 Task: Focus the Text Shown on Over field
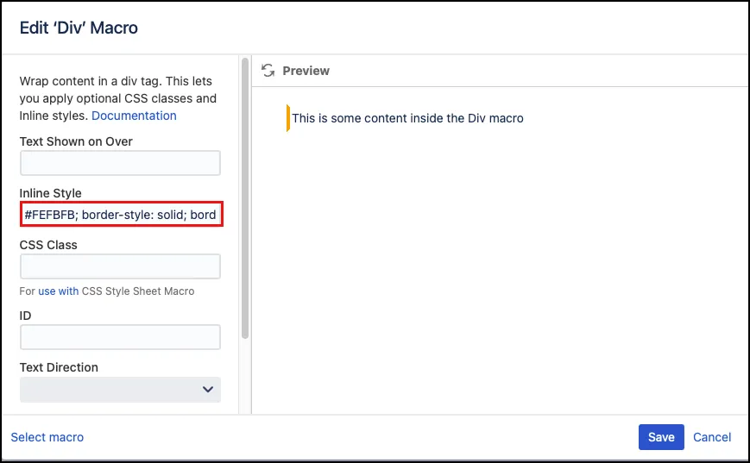coord(120,163)
